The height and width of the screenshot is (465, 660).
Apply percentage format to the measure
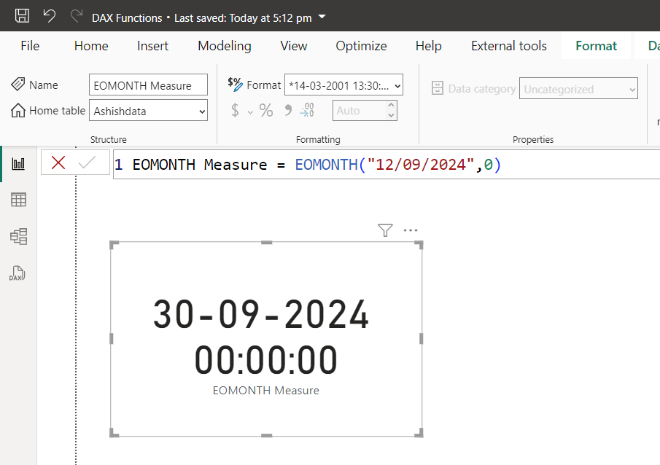pyautogui.click(x=266, y=110)
